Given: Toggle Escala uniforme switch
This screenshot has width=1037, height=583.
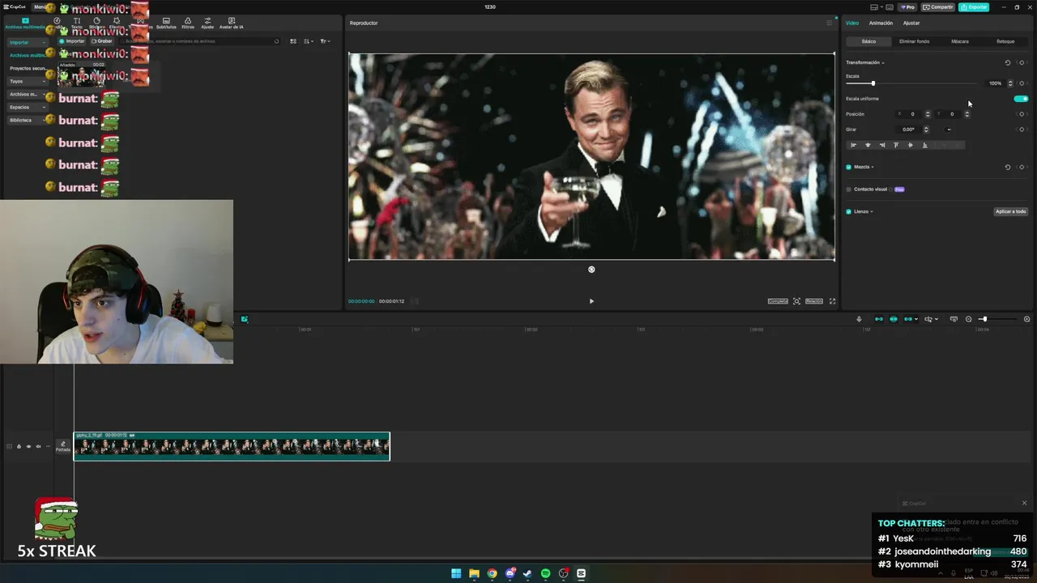Looking at the screenshot, I should [1021, 99].
